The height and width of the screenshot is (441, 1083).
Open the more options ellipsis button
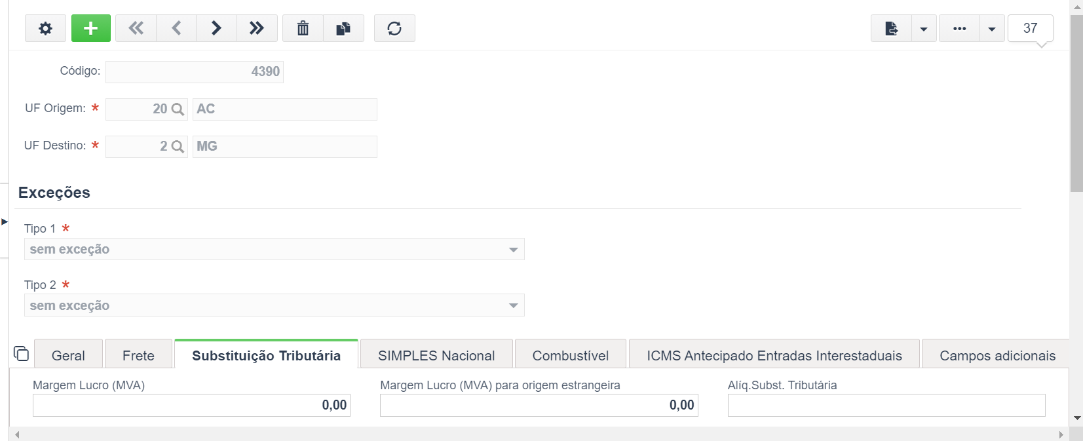[x=959, y=28]
